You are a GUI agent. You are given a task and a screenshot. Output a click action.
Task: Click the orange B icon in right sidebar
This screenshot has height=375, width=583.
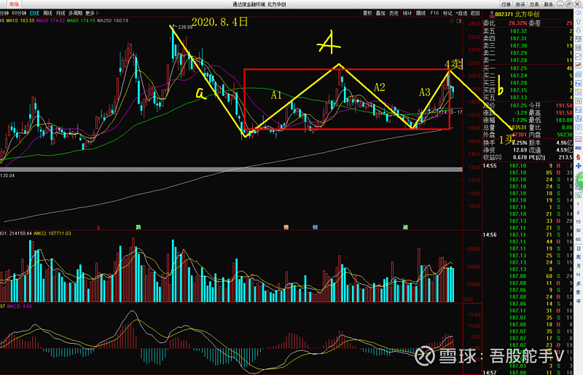click(x=578, y=100)
